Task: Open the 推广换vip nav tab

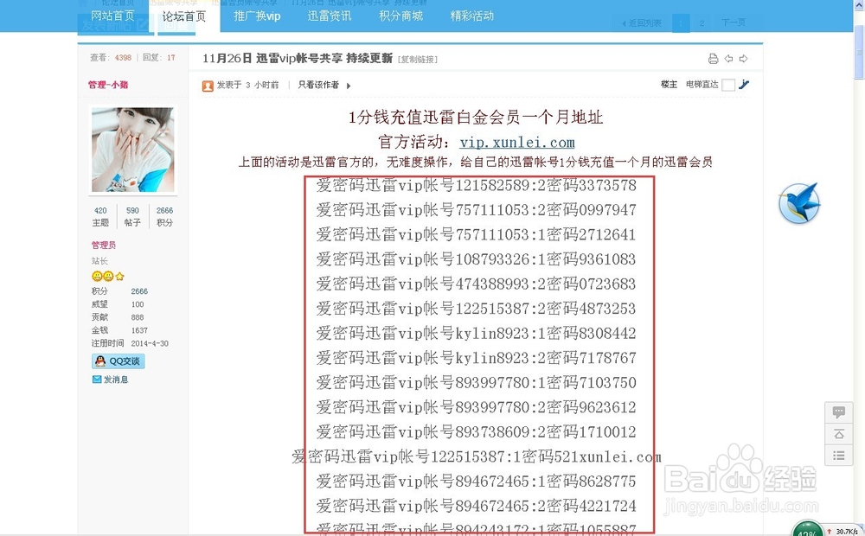Action: pyautogui.click(x=257, y=16)
